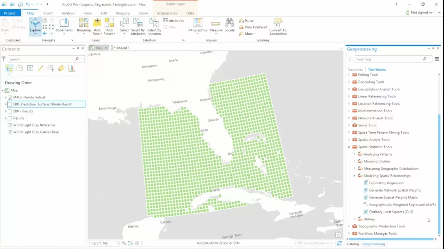
Task: Click the Not signed in account menu
Action: pyautogui.click(x=420, y=12)
